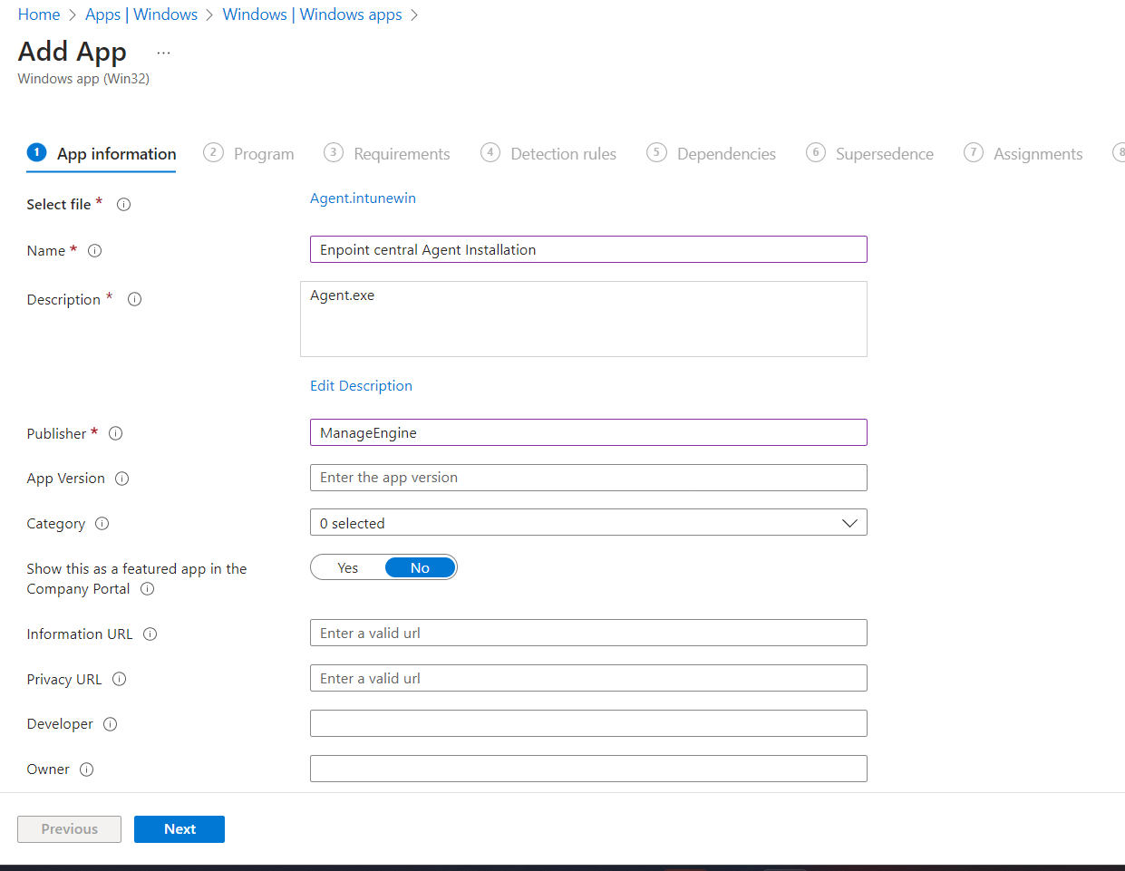Click the Description text area
1125x871 pixels.
click(x=584, y=319)
